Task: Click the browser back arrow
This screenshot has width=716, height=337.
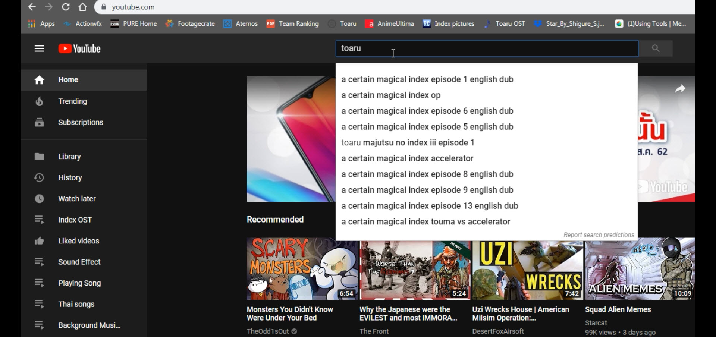Action: click(32, 7)
